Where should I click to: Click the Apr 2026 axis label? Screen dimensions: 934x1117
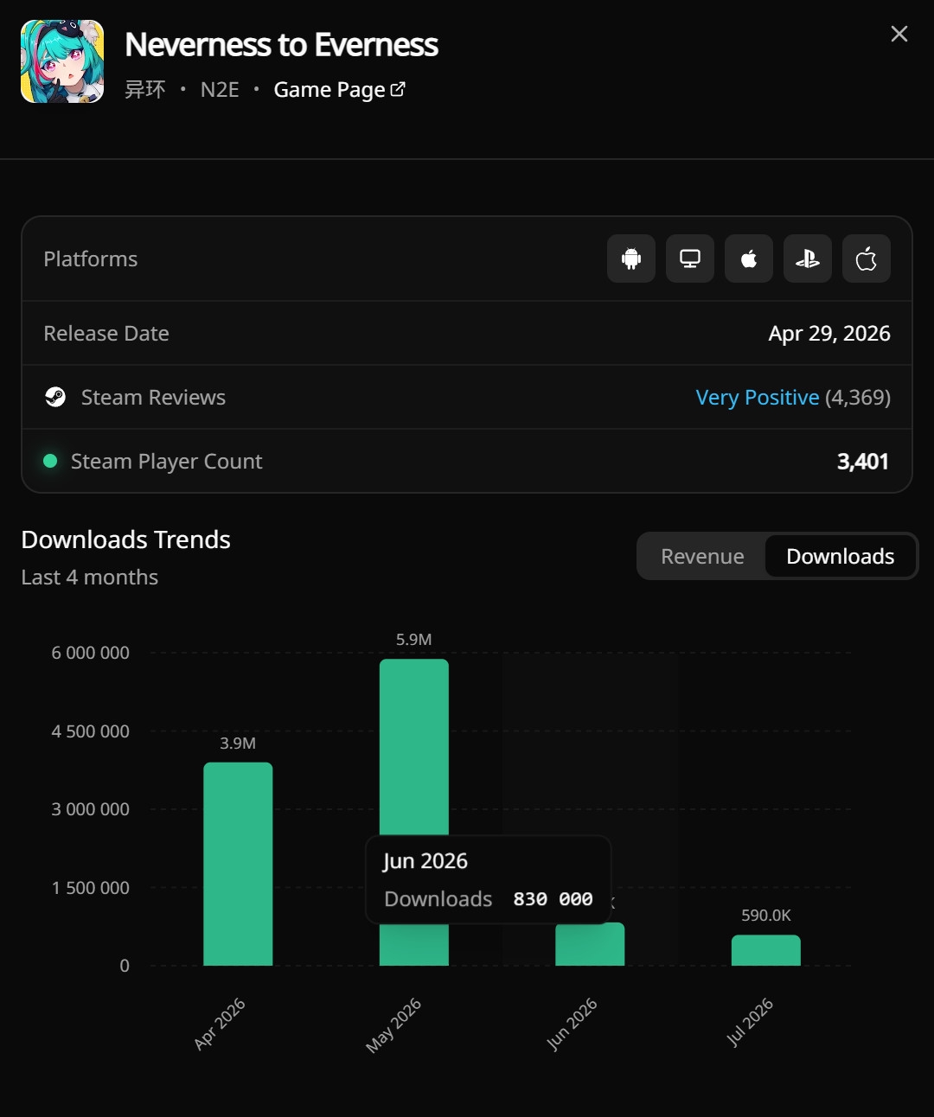[x=220, y=1024]
